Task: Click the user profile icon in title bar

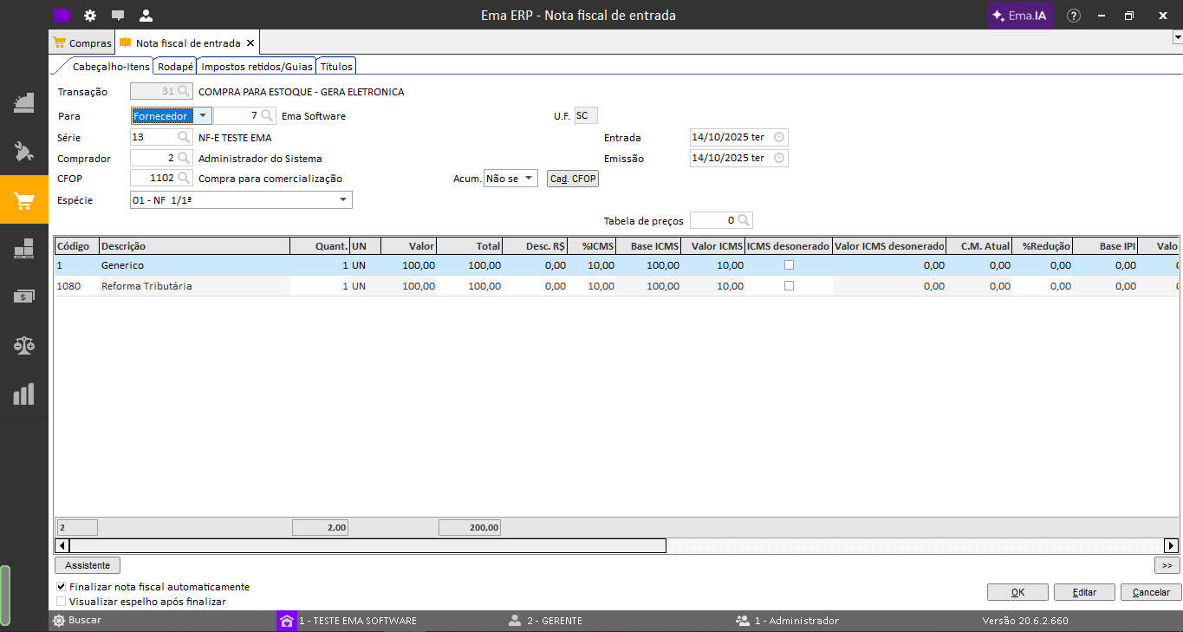Action: [146, 16]
